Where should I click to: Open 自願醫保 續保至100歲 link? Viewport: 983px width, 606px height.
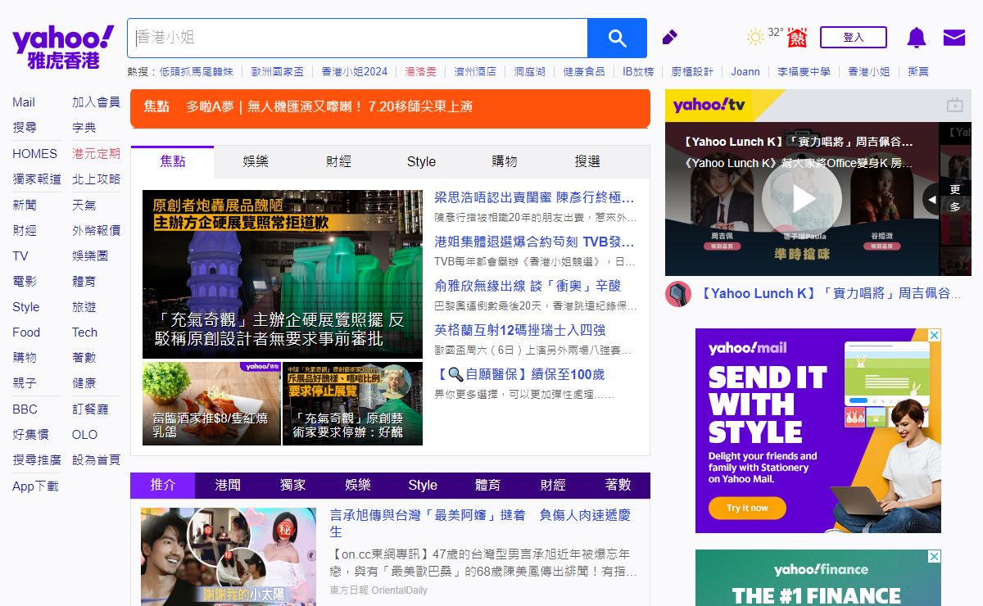pyautogui.click(x=519, y=374)
